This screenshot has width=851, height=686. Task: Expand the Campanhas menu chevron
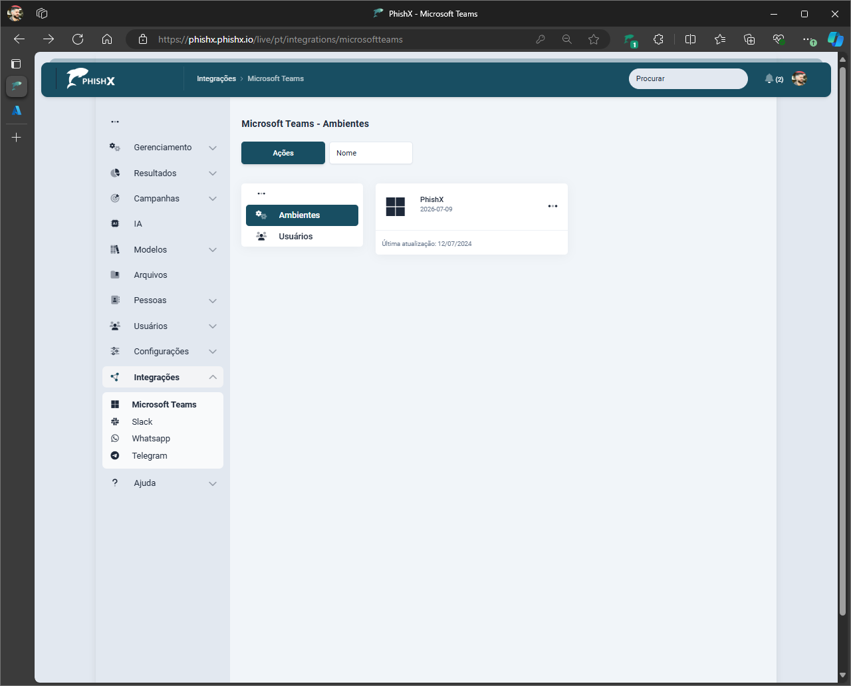click(213, 199)
